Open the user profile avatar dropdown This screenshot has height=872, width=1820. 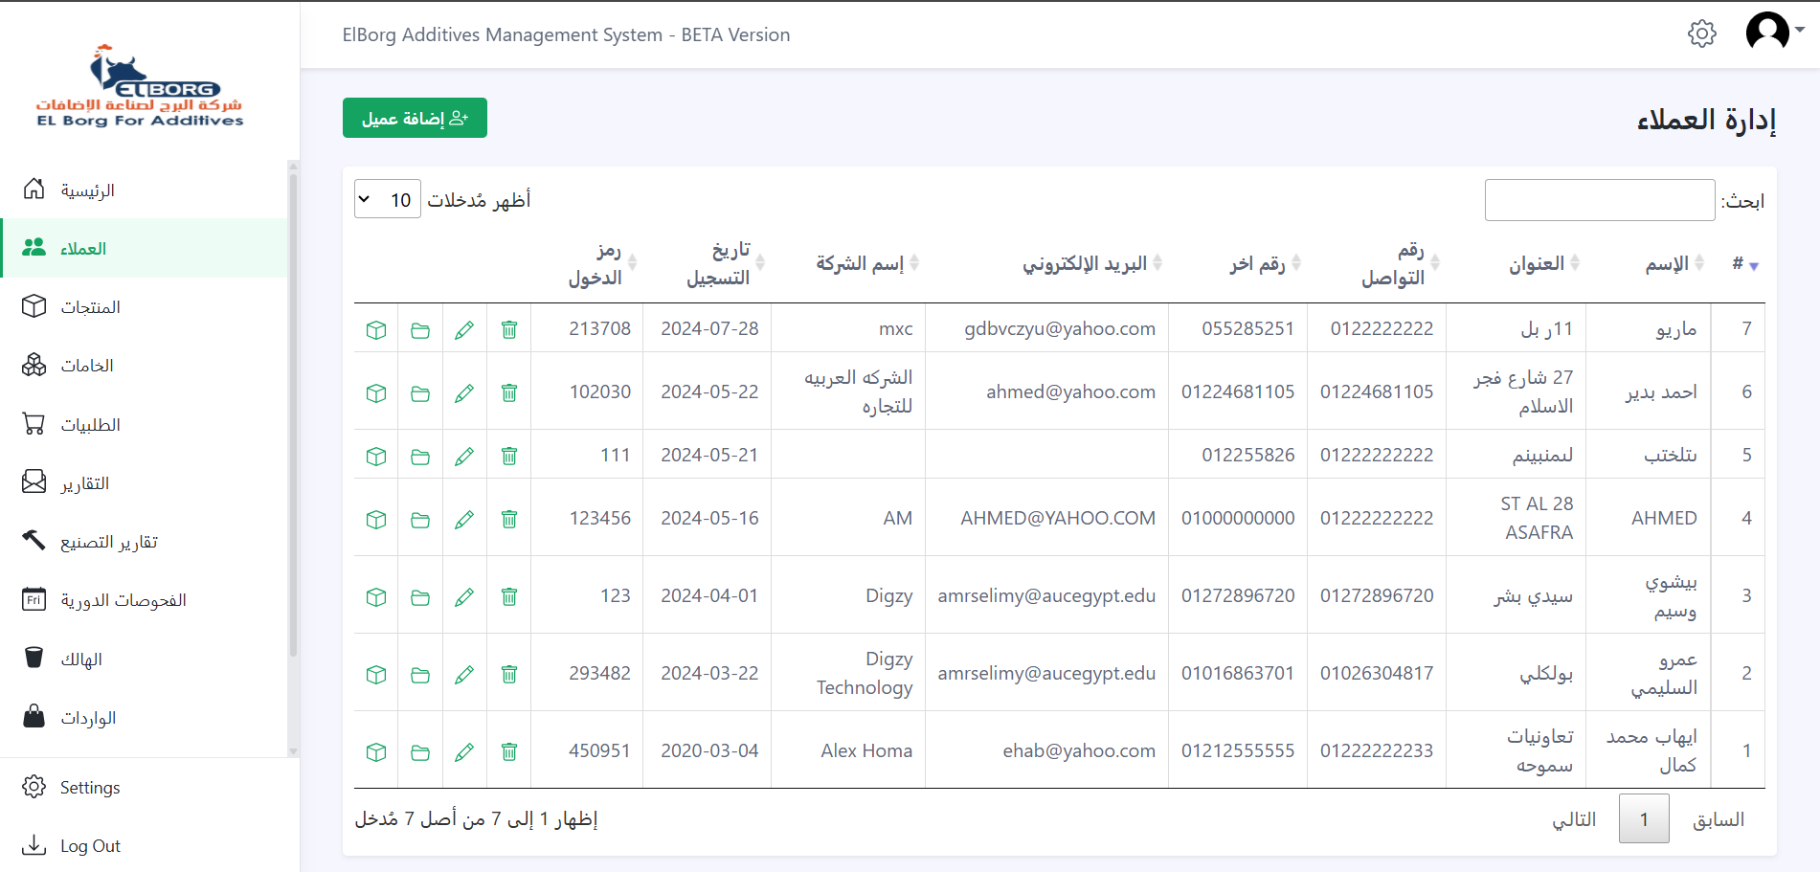point(1774,32)
